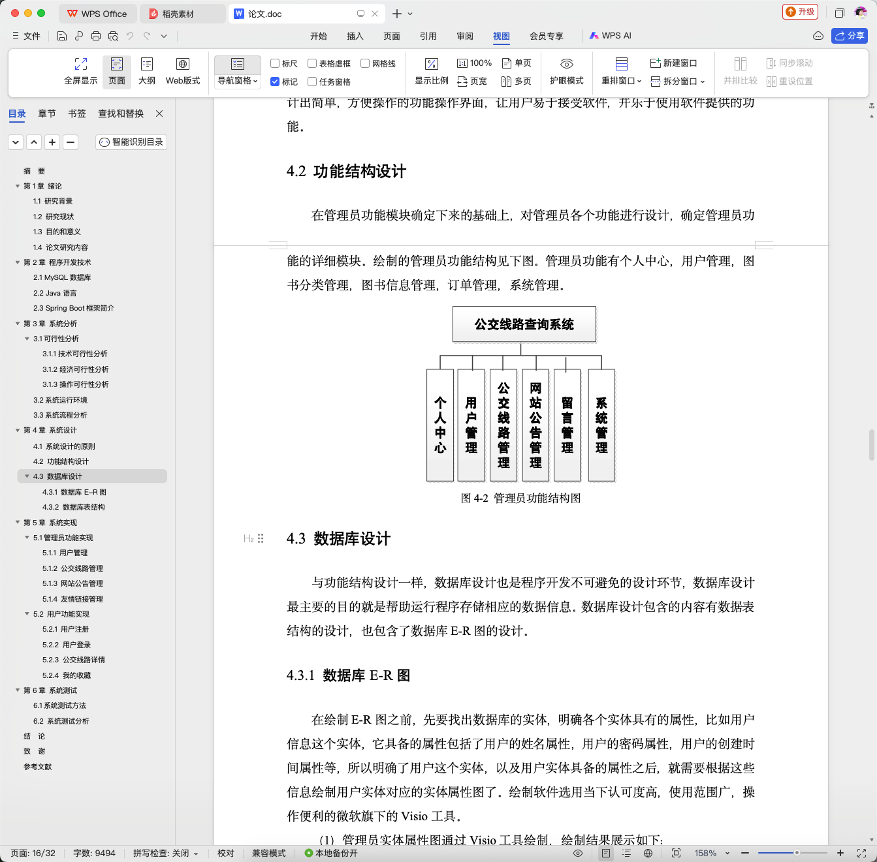
Task: Click 智能识别目录 button
Action: 131,142
